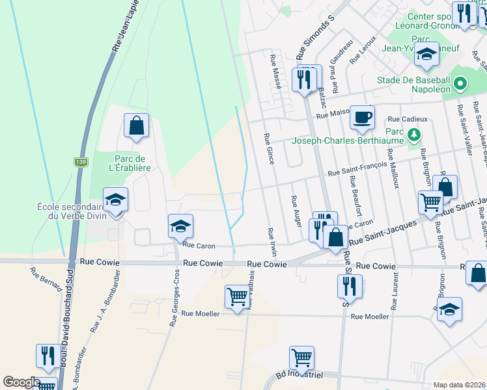Click the Rue Auger street label

tap(296, 211)
